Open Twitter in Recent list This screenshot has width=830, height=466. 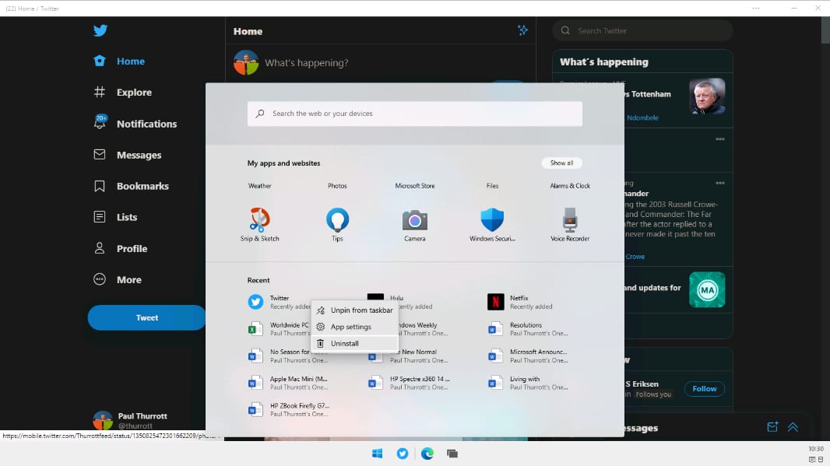[x=278, y=302]
